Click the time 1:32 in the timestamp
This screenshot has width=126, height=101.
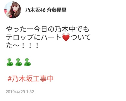[30, 92]
